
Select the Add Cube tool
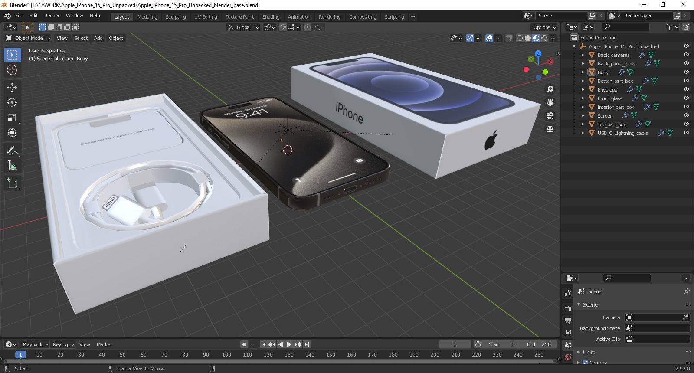pos(12,183)
